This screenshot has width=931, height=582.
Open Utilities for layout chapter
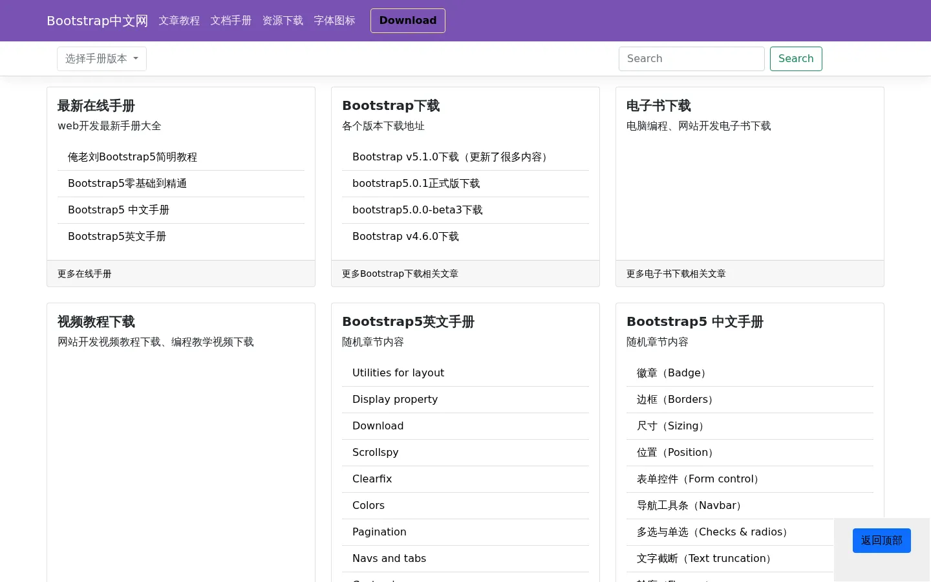(398, 373)
